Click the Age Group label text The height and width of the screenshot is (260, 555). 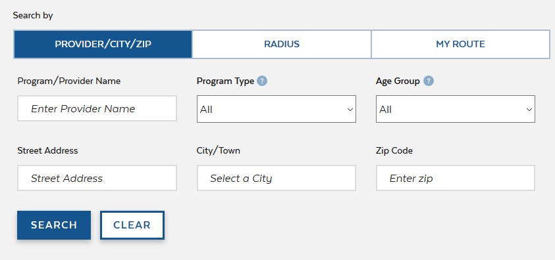pos(398,81)
